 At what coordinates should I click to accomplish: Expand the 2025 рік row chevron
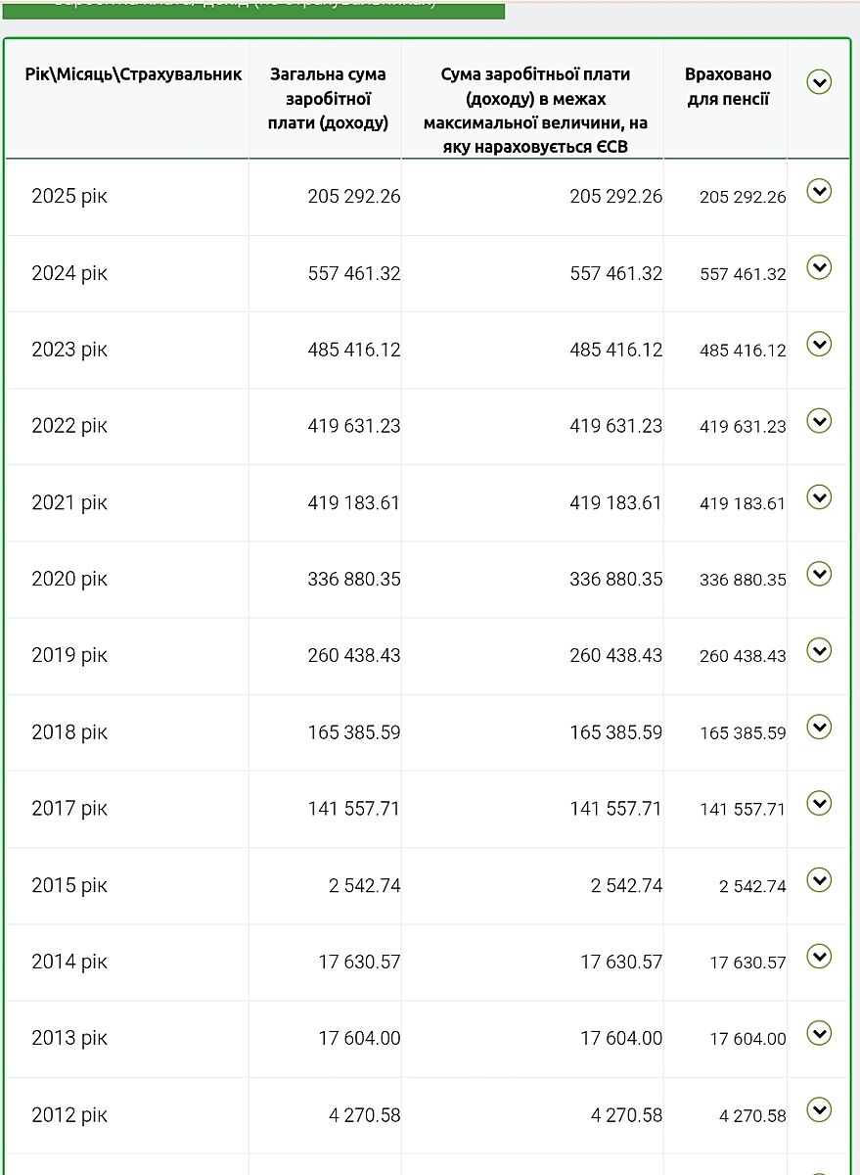coord(819,191)
